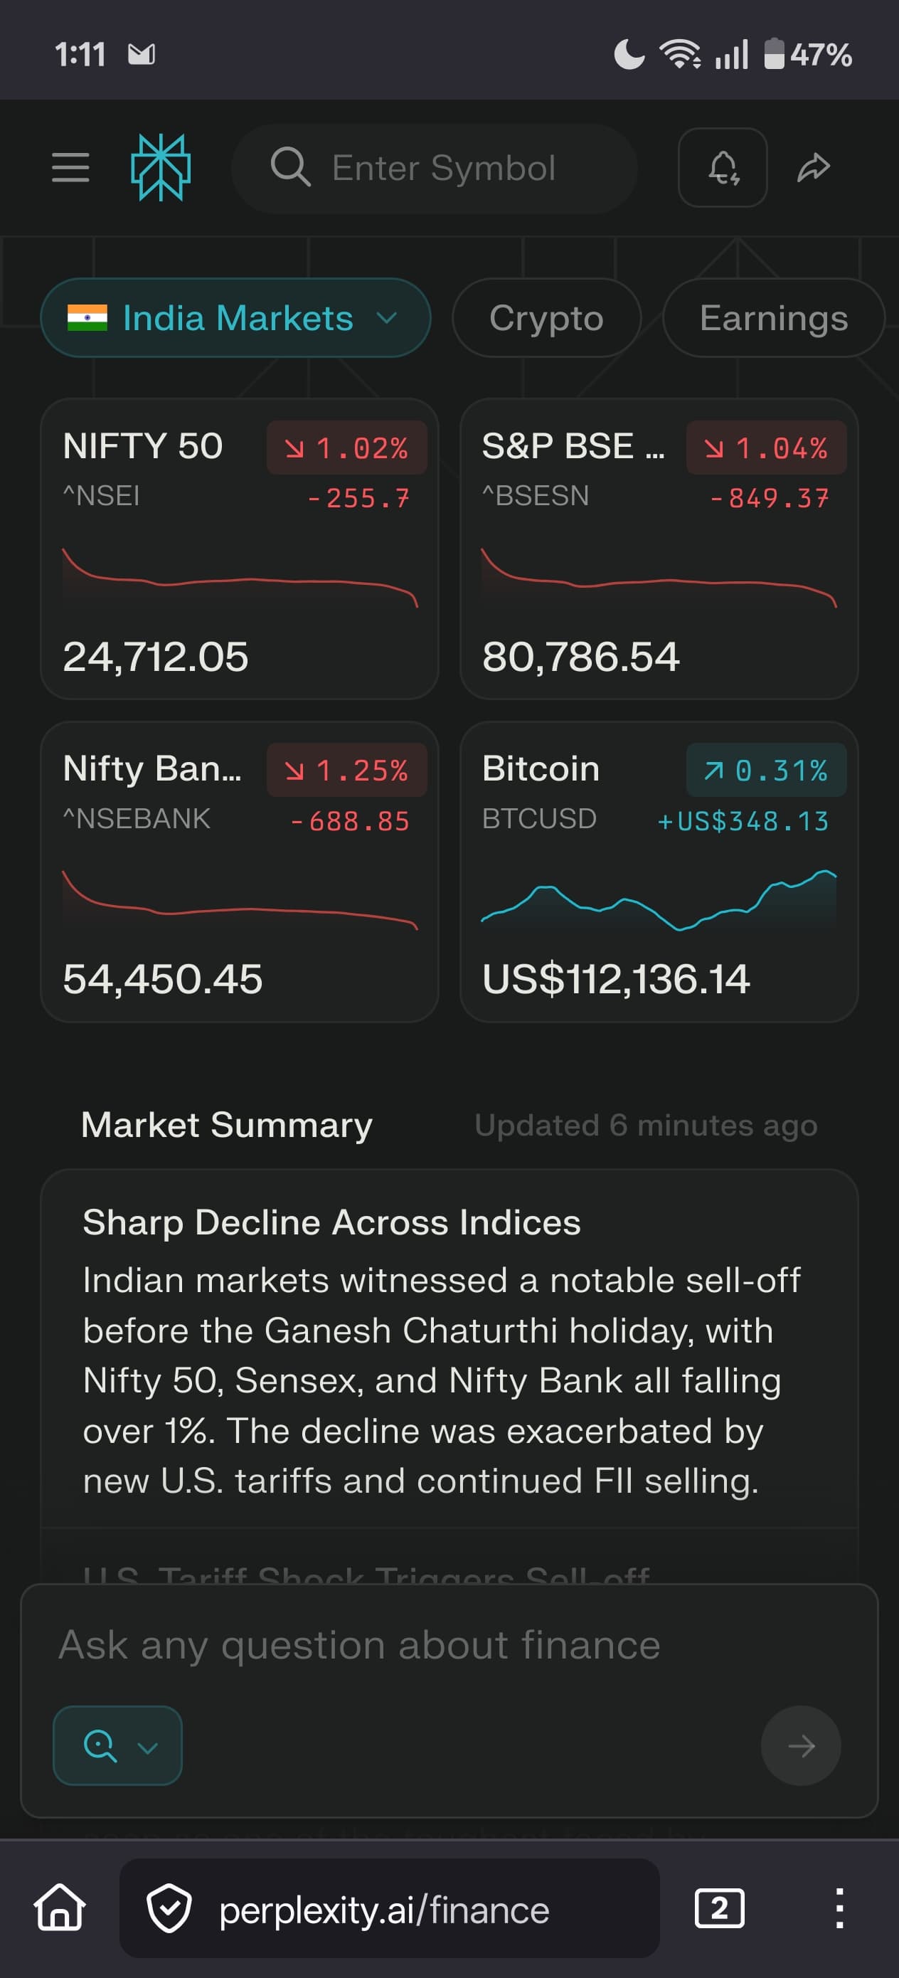Tap the price alerts bell icon
The width and height of the screenshot is (899, 1978).
coord(723,167)
